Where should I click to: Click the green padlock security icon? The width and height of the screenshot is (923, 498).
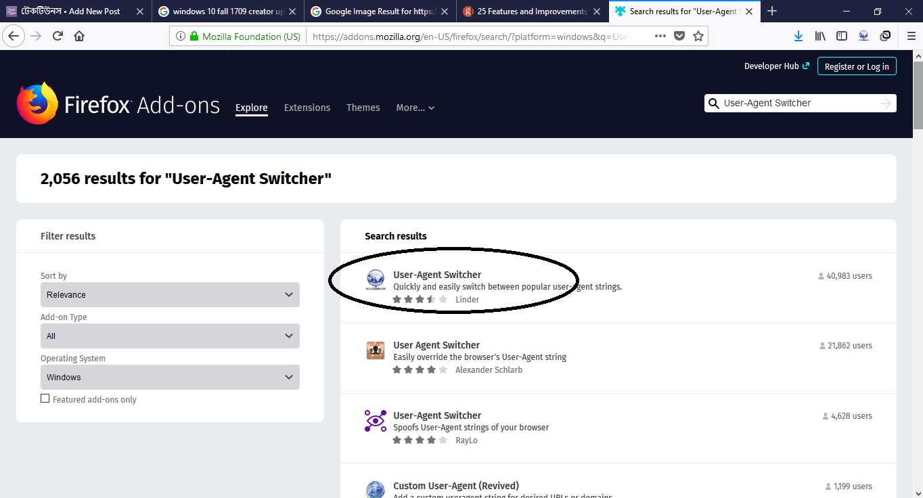194,37
